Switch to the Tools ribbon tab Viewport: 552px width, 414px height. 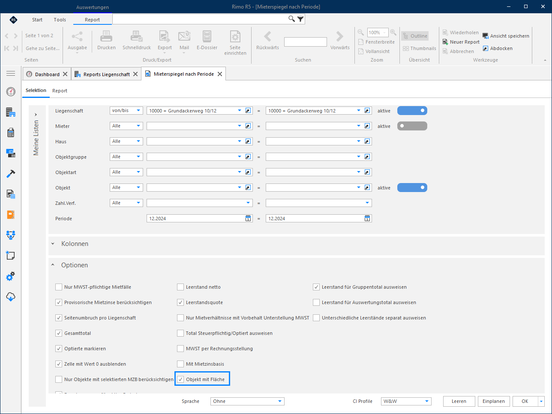tap(60, 20)
